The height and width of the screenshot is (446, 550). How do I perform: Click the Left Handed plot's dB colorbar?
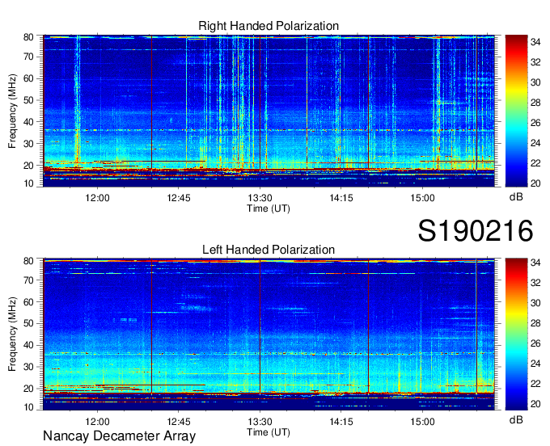[516, 334]
